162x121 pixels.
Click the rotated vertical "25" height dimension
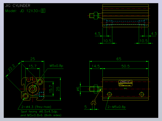(x=58, y=89)
